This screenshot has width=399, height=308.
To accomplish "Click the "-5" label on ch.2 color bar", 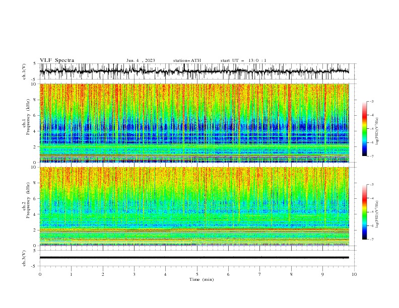I will pos(372,212).
